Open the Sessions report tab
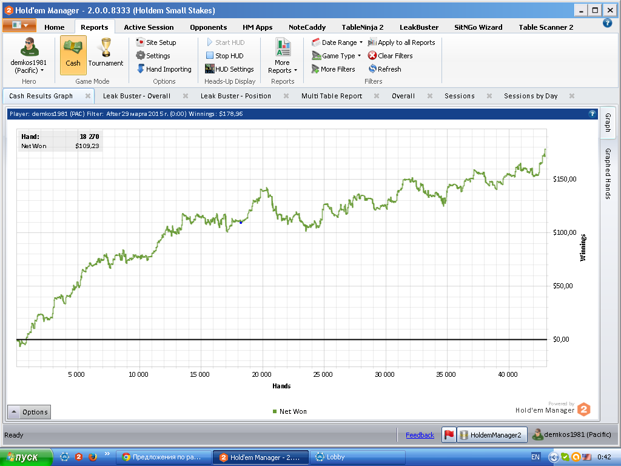The image size is (621, 466). tap(460, 96)
